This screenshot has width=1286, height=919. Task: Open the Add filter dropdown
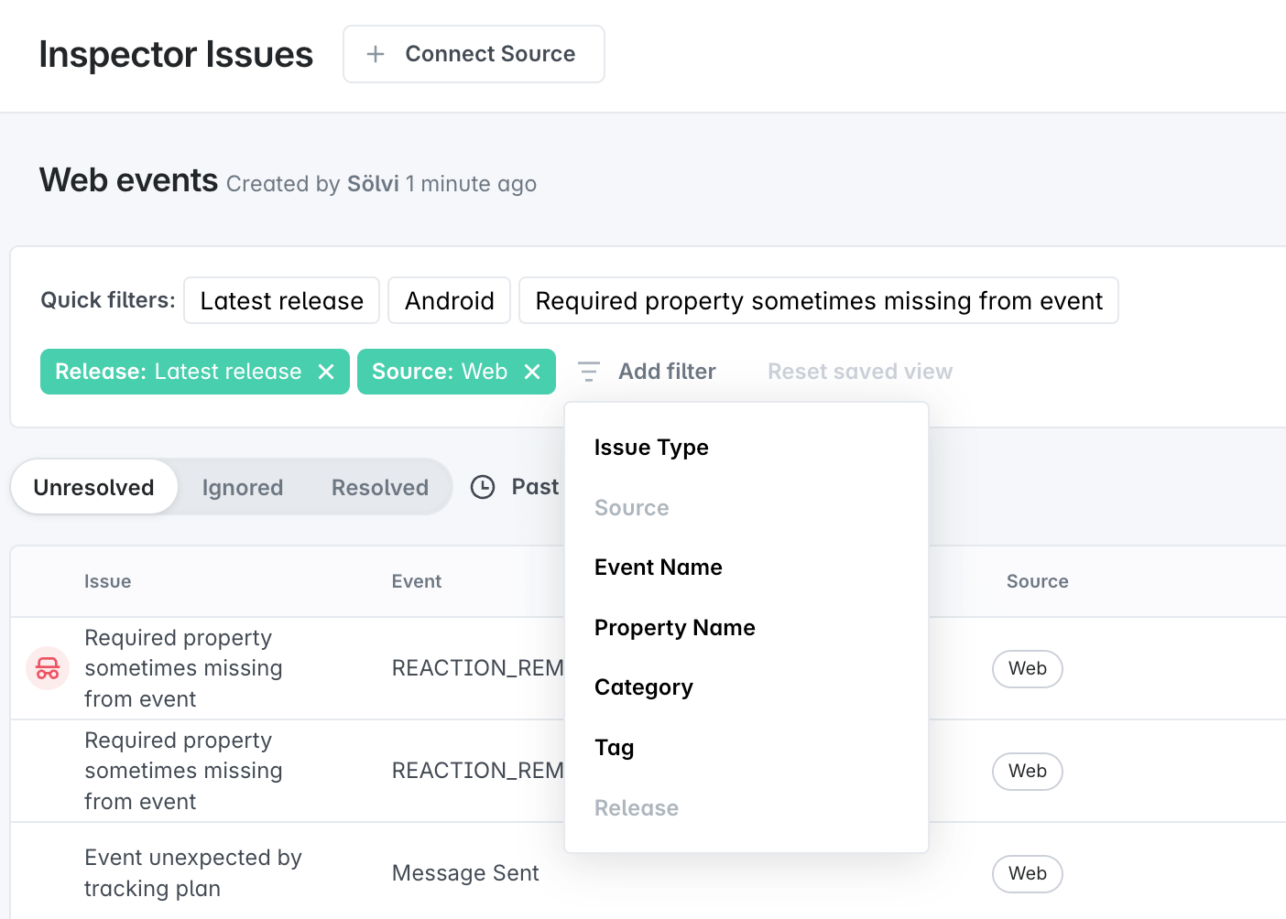(666, 372)
